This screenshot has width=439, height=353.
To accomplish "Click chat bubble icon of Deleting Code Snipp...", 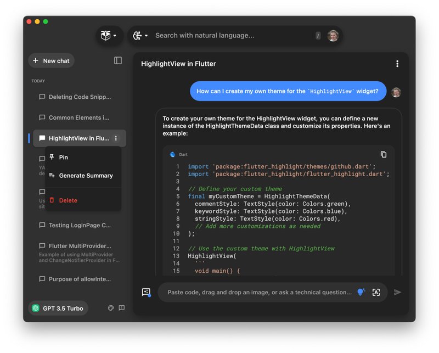I will [42, 97].
